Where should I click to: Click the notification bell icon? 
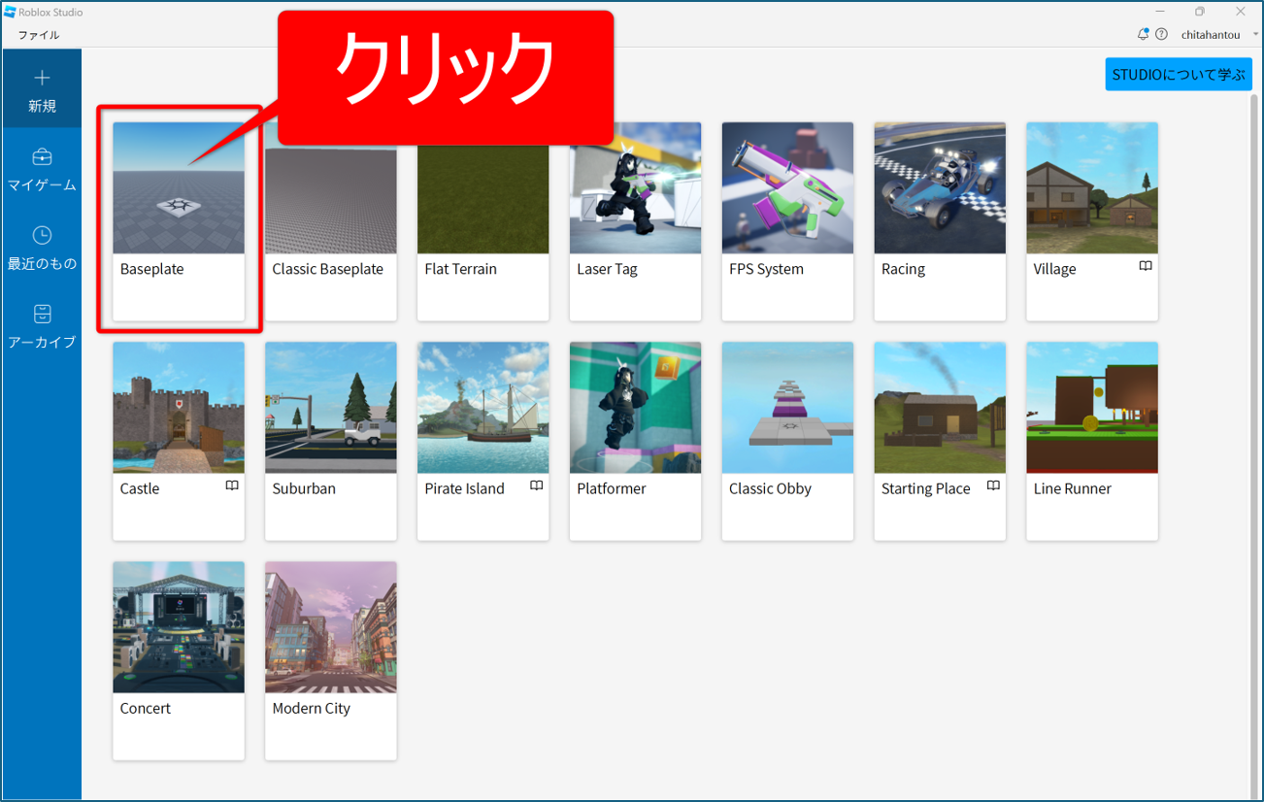(1143, 34)
